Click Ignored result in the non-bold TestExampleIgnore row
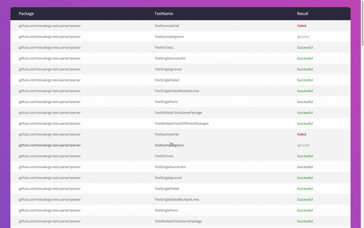This screenshot has width=364, height=228. click(x=303, y=37)
